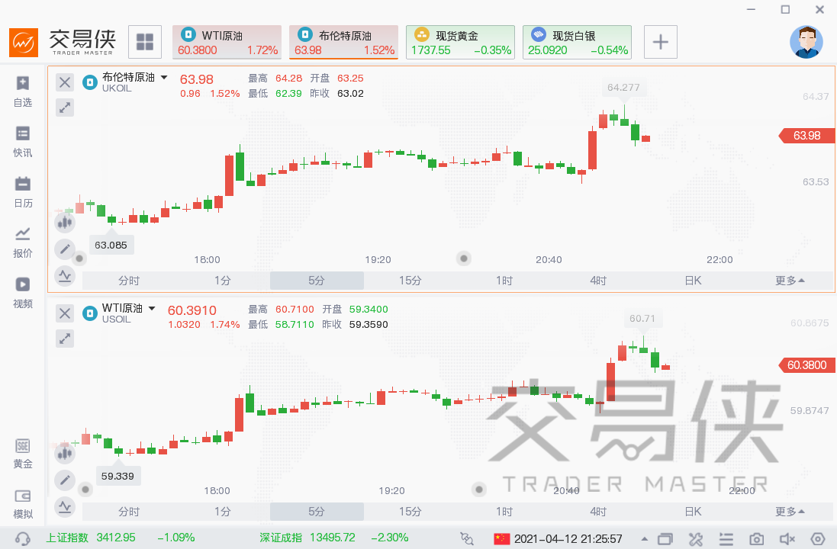
Task: Choose 4时 timeframe in WTI原油 chart
Action: click(x=598, y=512)
